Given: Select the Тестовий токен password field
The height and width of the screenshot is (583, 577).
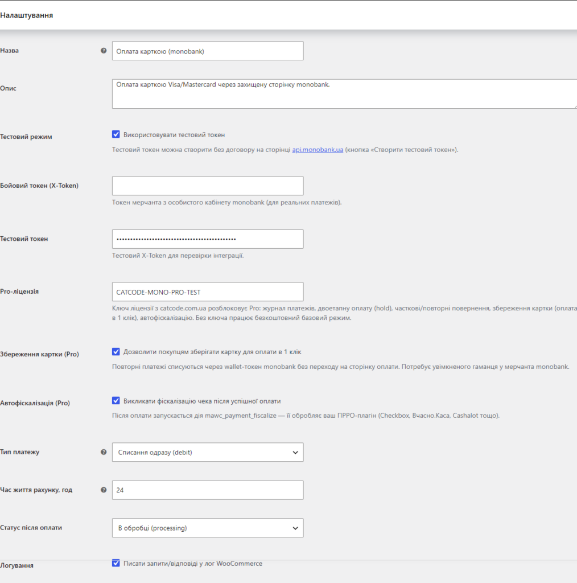Looking at the screenshot, I should (x=208, y=239).
